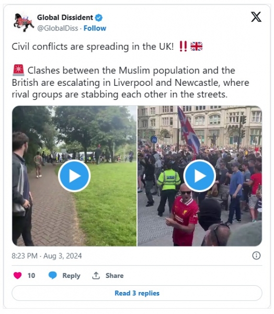Screen dimensions: 274x314
Task: Click the Share text label
Action: (x=115, y=276)
